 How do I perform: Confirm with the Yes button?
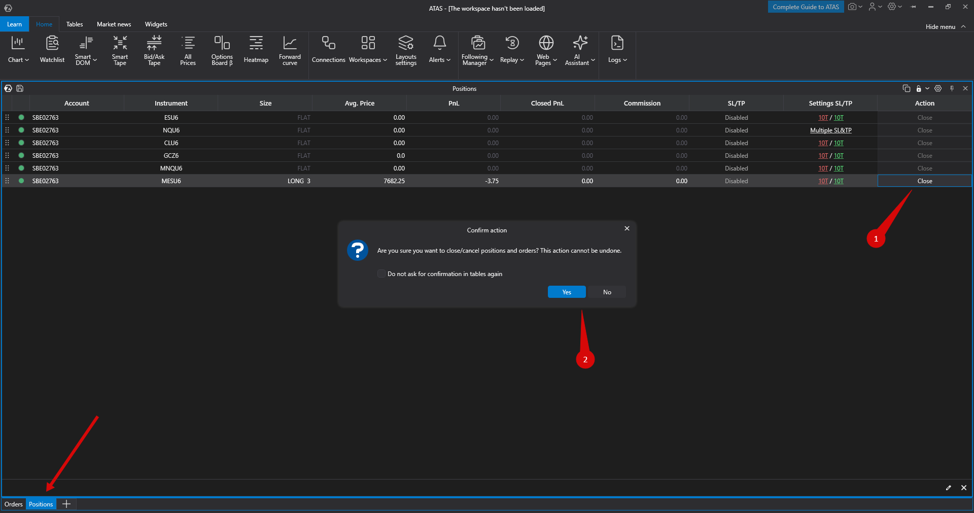click(567, 292)
